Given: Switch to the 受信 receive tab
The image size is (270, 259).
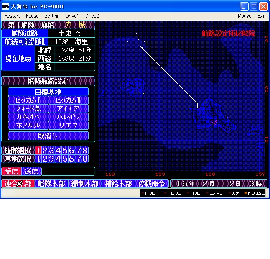Looking at the screenshot, I should [x=11, y=171].
